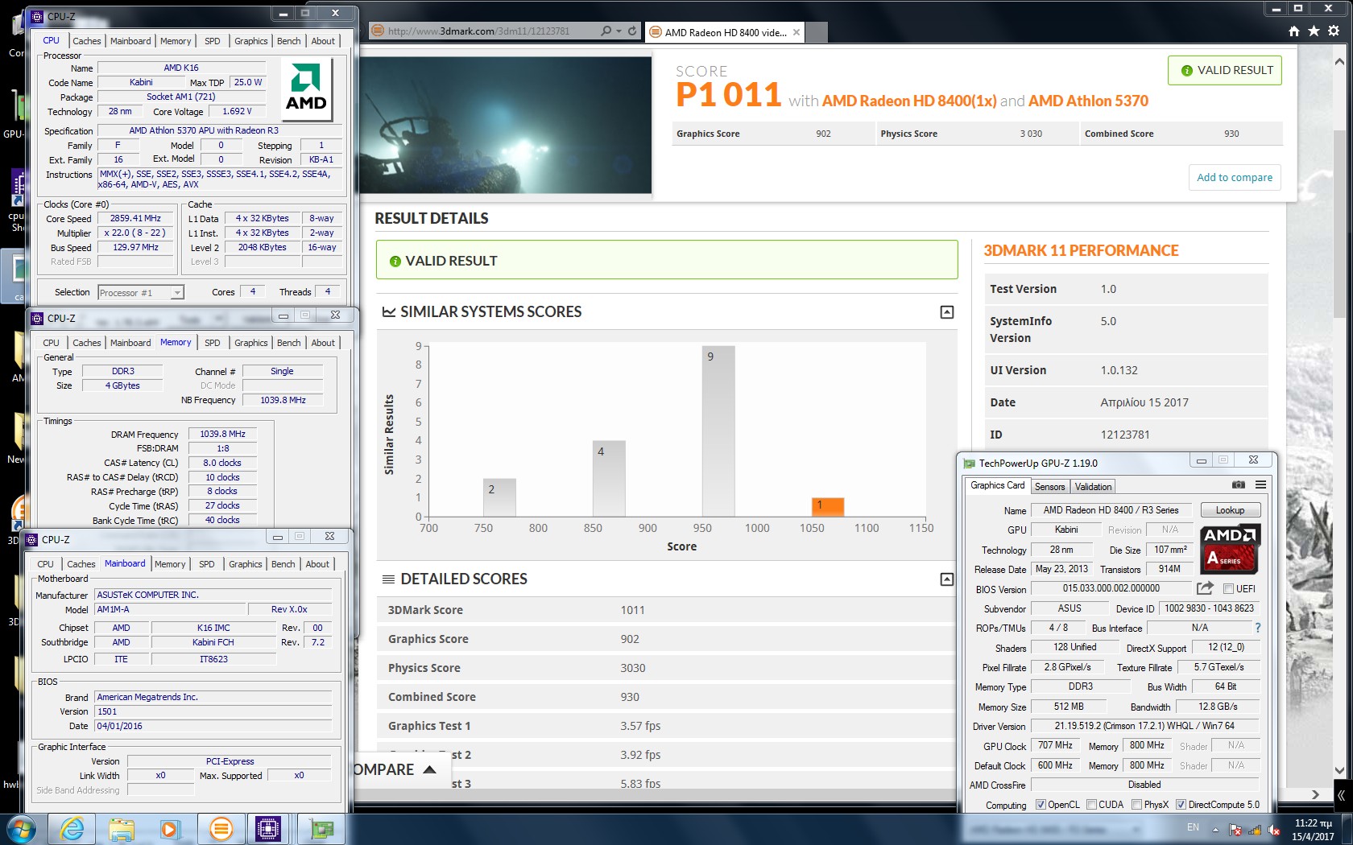Click the VALID RESULT badge button
The width and height of the screenshot is (1353, 845).
(1225, 71)
